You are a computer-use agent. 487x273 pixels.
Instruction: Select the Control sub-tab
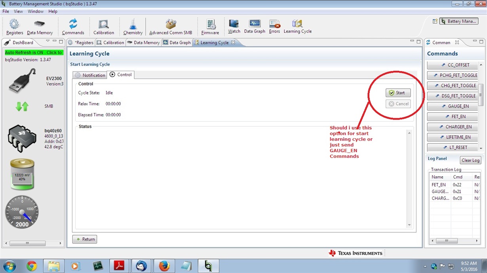[x=121, y=74]
